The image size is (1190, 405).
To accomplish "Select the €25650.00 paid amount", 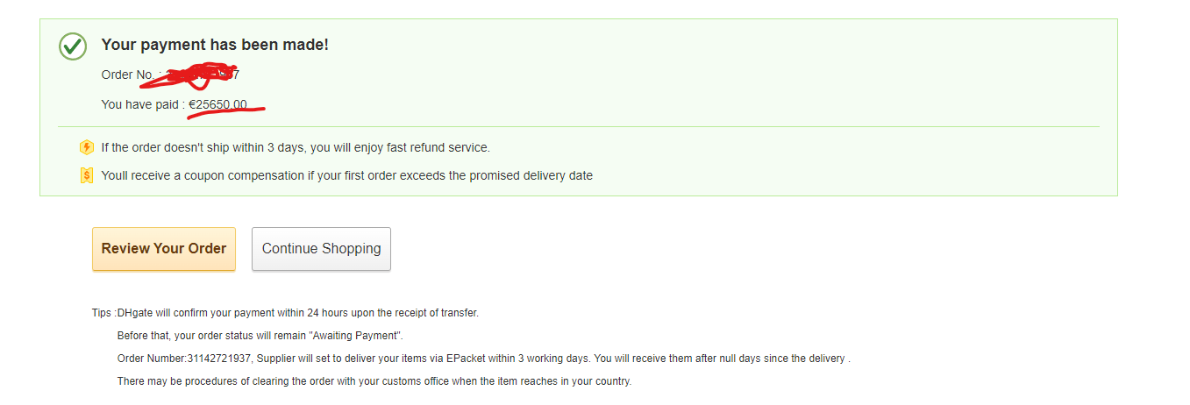I will (217, 105).
